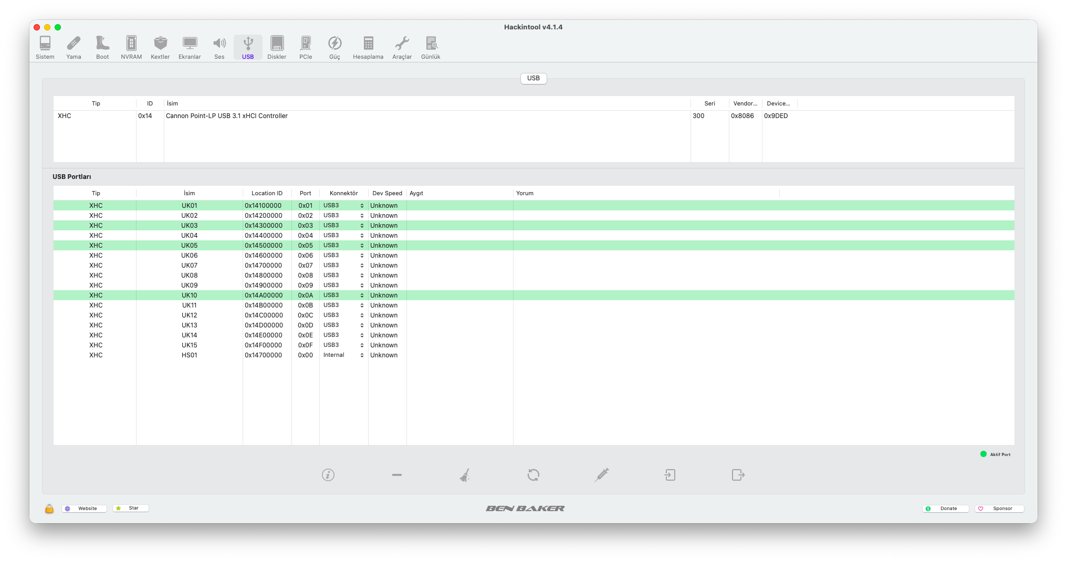Open the Konnektör dropdown for UK10

343,295
